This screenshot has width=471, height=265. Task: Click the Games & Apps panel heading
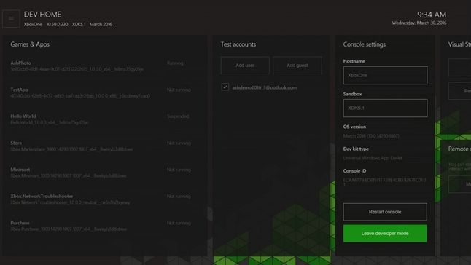click(30, 44)
